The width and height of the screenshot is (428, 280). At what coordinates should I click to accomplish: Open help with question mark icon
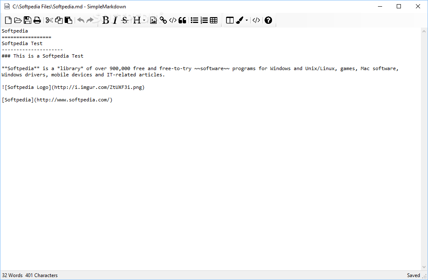tap(268, 20)
